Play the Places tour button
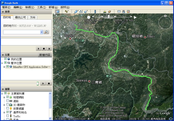Screen dimensions: 174x121 [43, 83]
